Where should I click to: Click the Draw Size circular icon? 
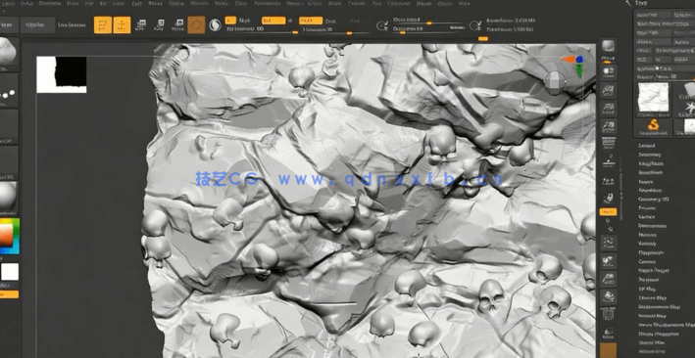point(474,25)
